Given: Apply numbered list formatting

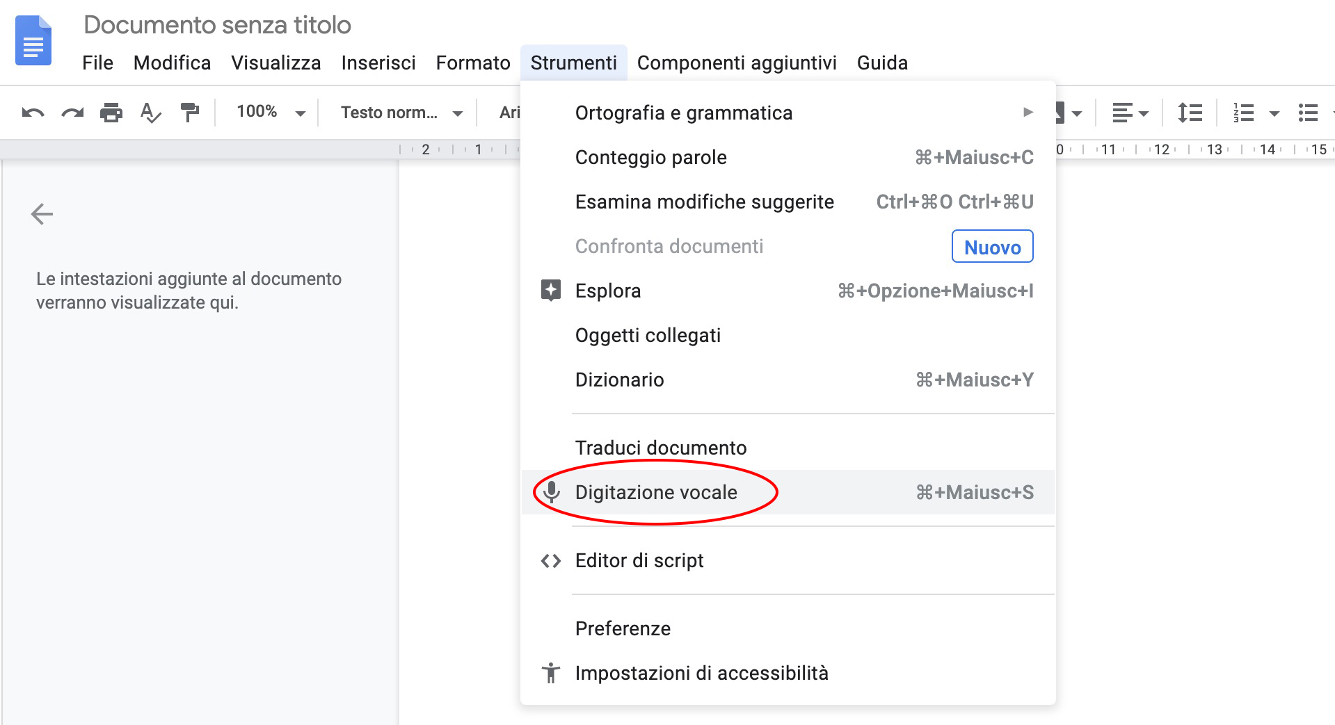Looking at the screenshot, I should (x=1245, y=112).
